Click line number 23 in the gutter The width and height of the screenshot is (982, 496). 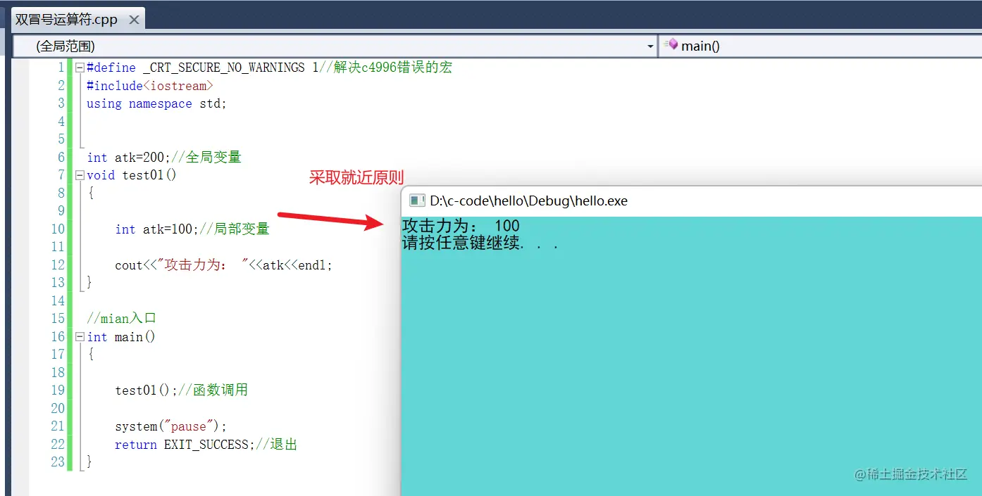tap(57, 462)
